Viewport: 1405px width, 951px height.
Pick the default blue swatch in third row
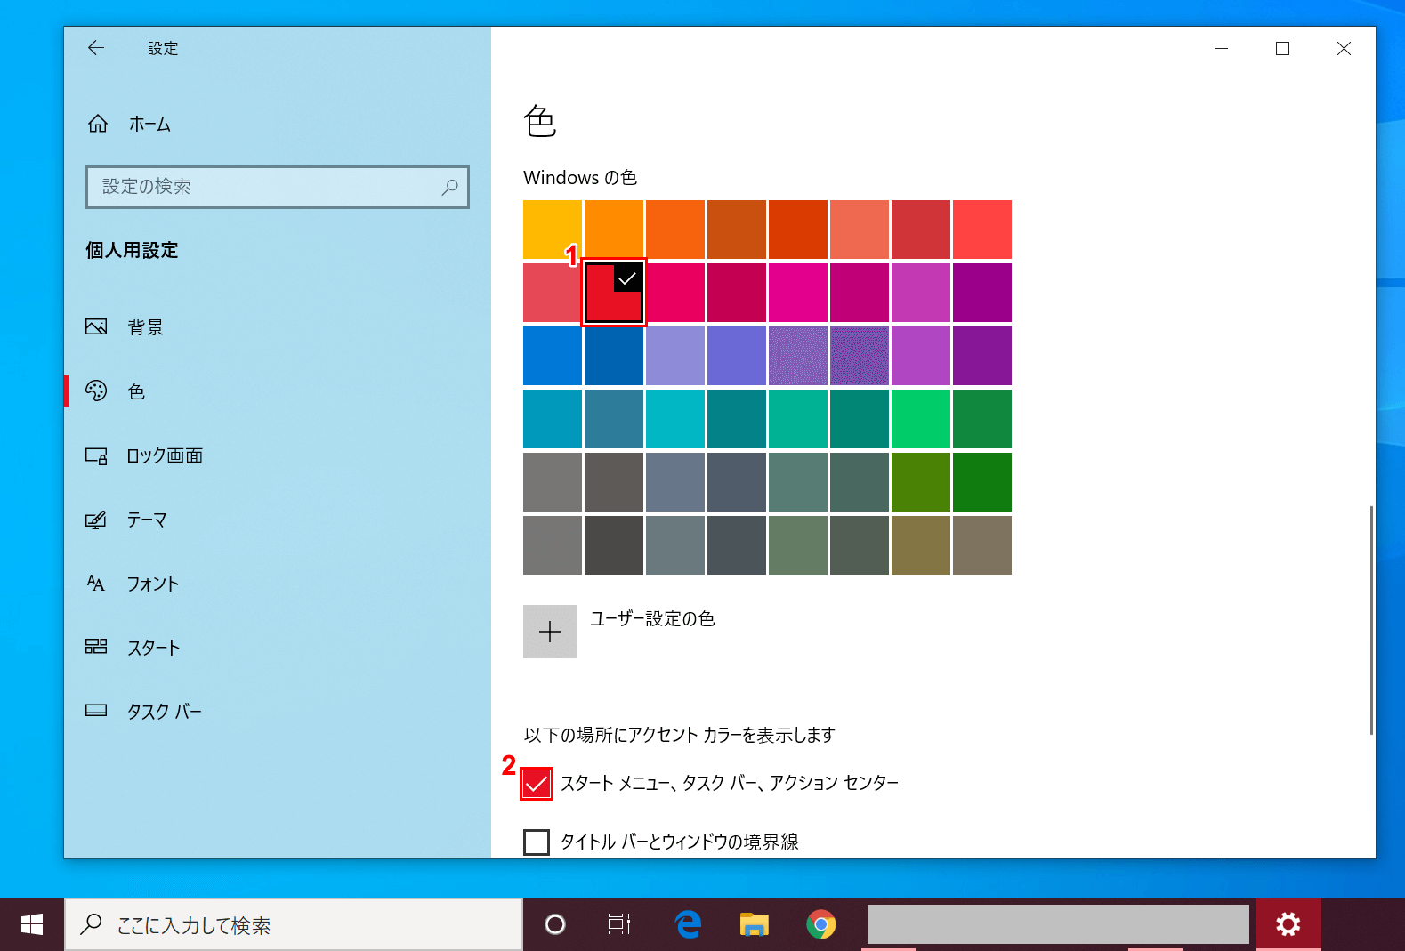click(553, 356)
